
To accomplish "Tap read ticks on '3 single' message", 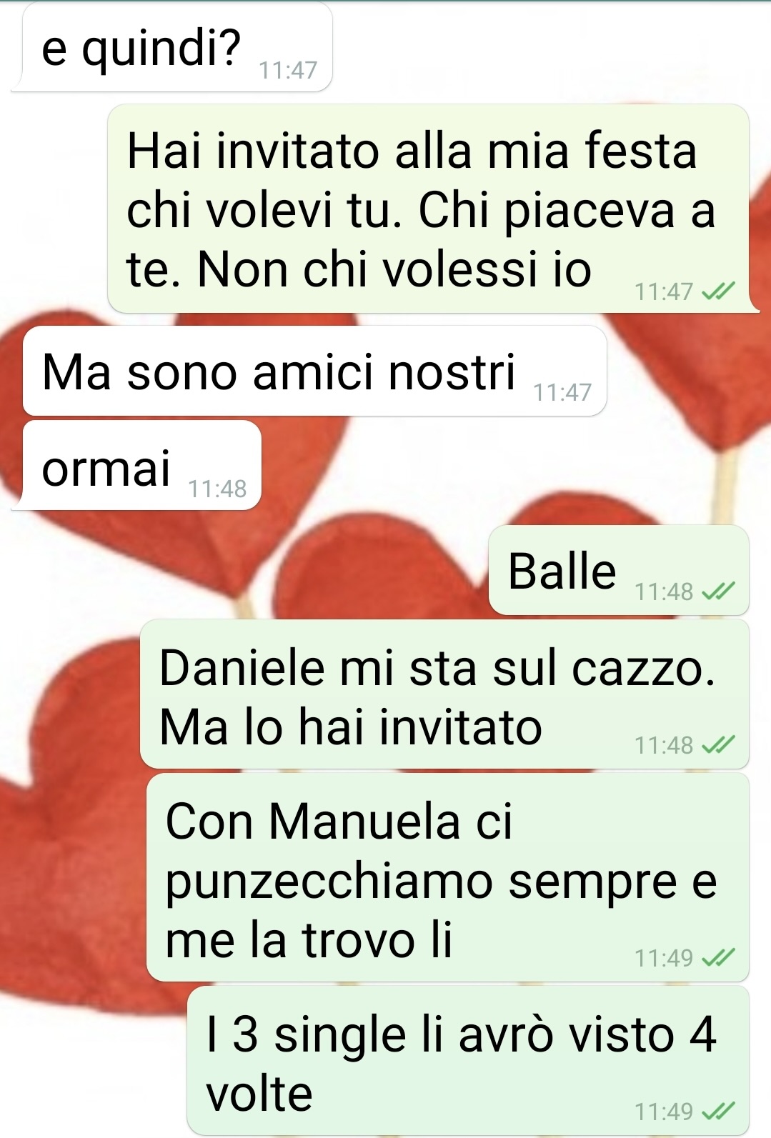I will point(717,1111).
